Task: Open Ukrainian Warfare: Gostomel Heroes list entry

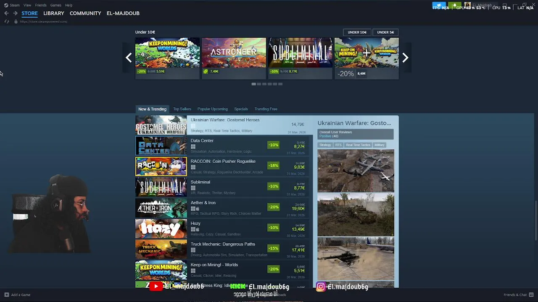Action: 225,125
